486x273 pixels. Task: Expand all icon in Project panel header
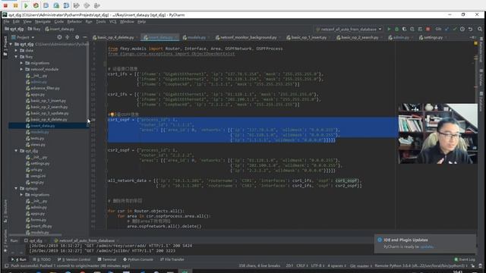pos(68,37)
